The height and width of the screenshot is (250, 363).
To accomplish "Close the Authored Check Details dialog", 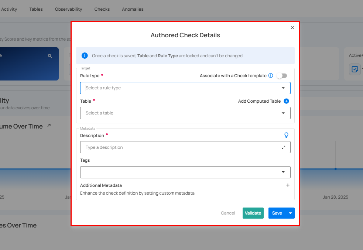I will pos(292,28).
